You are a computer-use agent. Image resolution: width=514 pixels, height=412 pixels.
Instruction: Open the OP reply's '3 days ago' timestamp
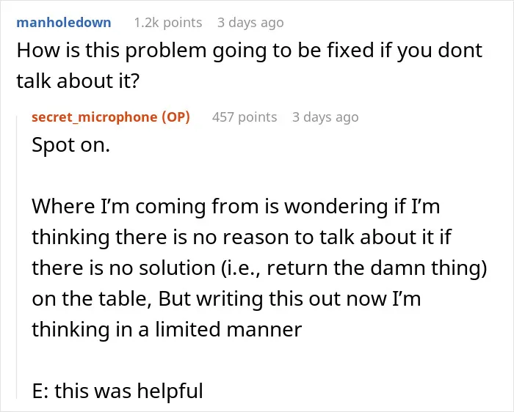tap(325, 117)
